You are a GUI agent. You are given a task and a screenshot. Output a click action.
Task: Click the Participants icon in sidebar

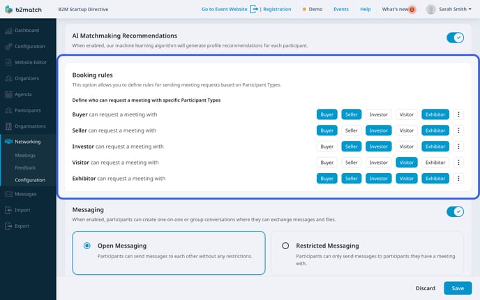9,110
